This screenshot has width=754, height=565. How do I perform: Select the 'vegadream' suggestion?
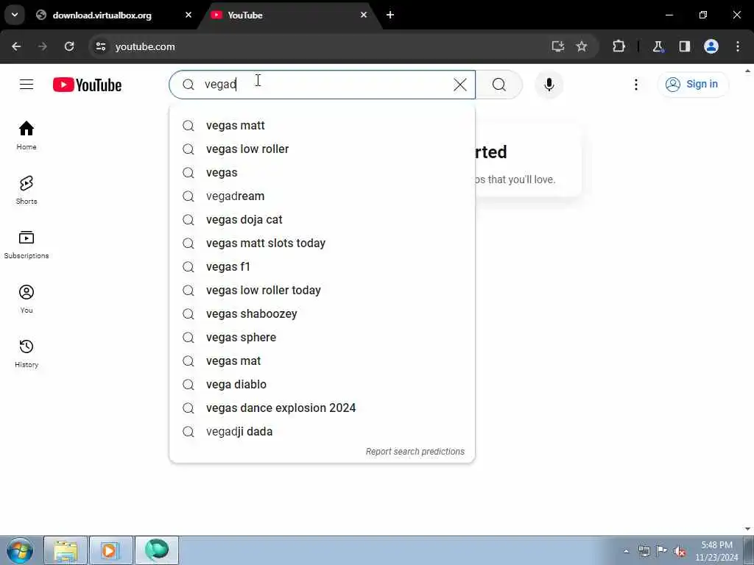click(323, 196)
